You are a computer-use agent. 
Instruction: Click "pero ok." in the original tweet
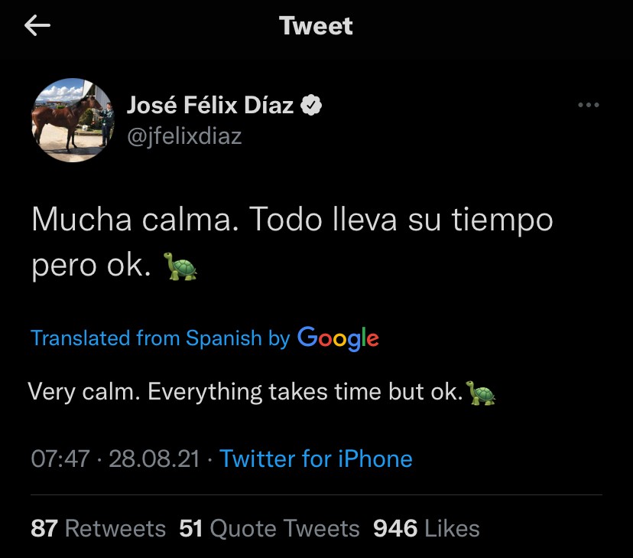pyautogui.click(x=91, y=265)
